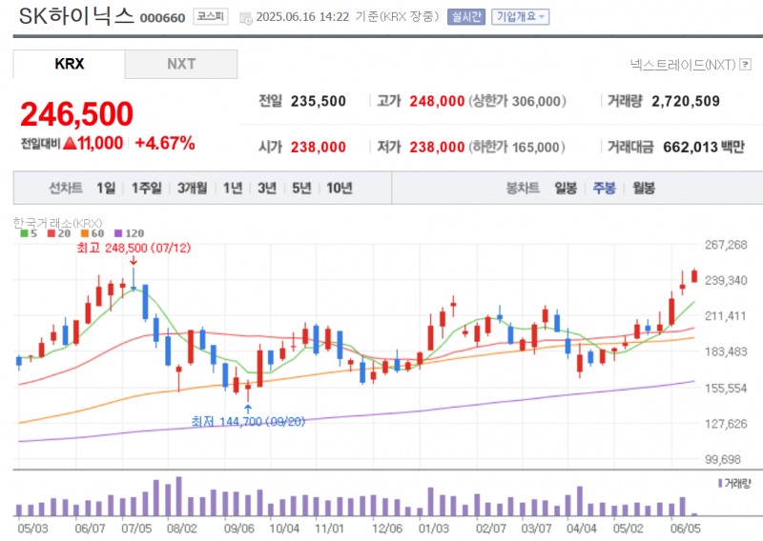Switch to the NXT tab
The height and width of the screenshot is (541, 763).
point(181,64)
